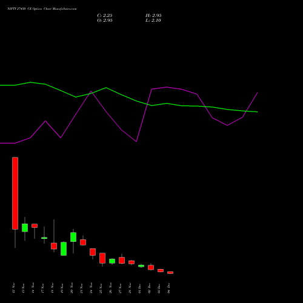The height and width of the screenshot is (303, 303).
Task: Click the 18 Nov date label
Action: pyautogui.click(x=53, y=288)
